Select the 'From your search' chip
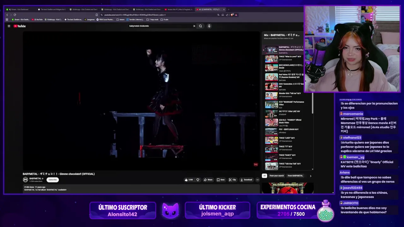Image resolution: width=404 pixels, height=227 pixels. tap(276, 176)
